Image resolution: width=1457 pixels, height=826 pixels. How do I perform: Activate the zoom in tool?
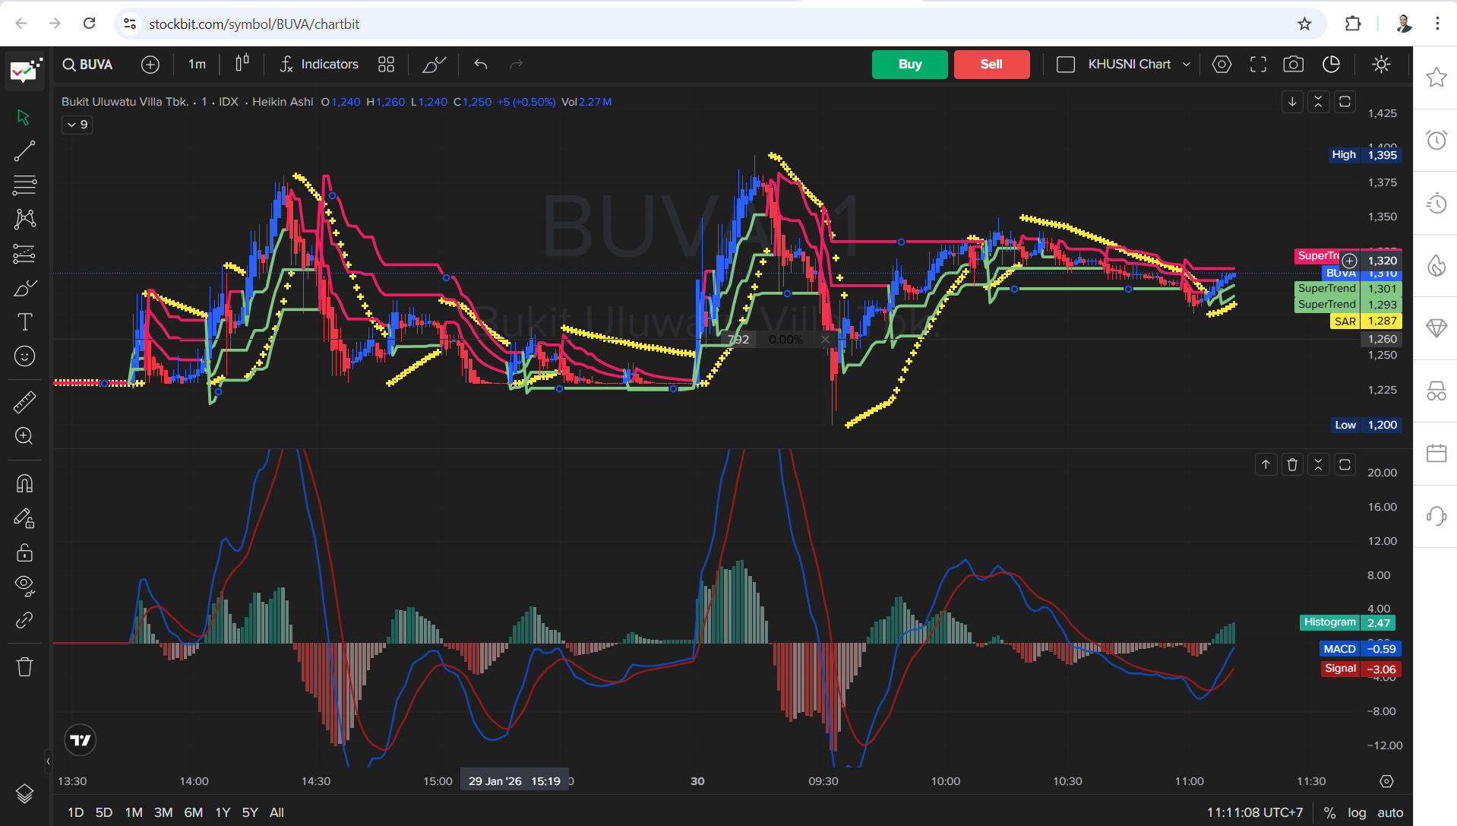pyautogui.click(x=24, y=436)
